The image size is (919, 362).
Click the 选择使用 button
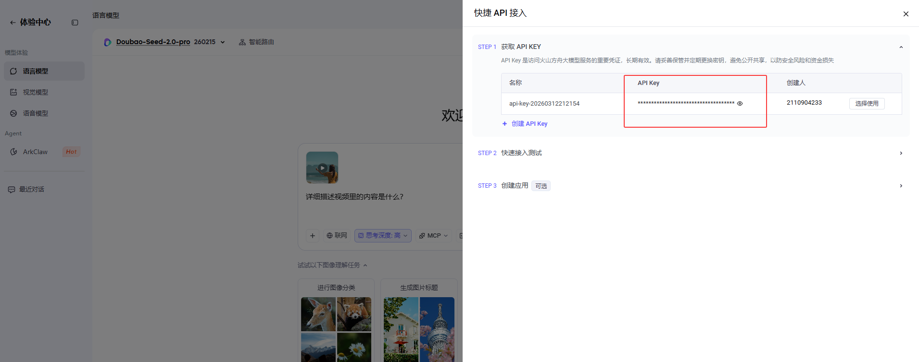866,104
